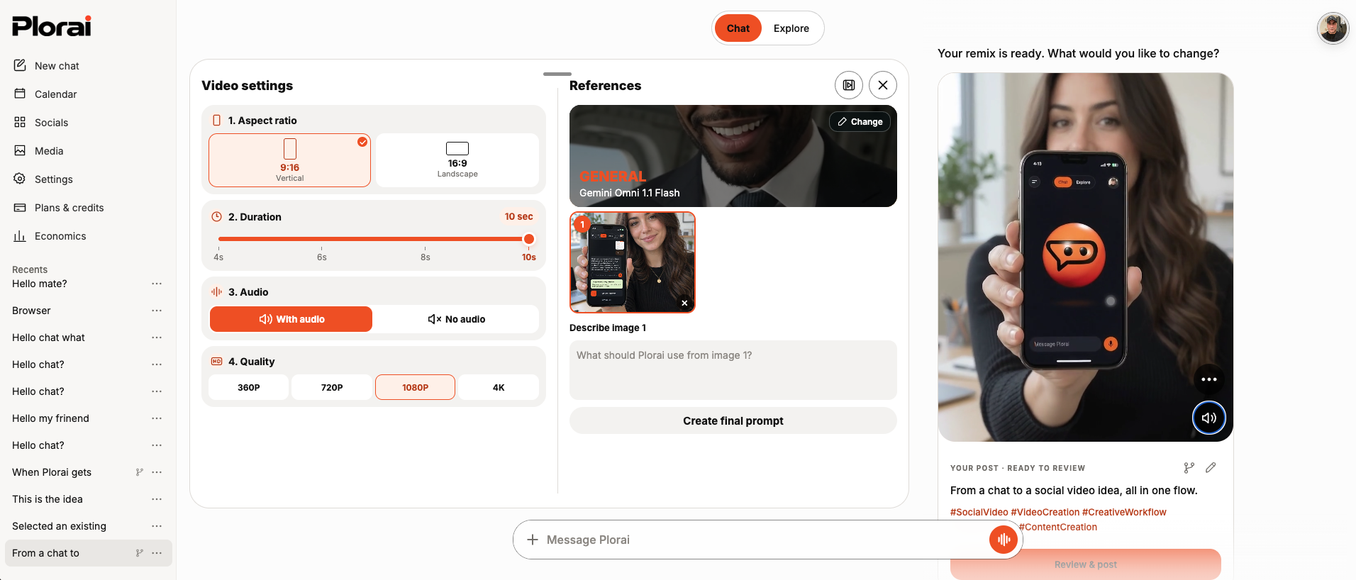The height and width of the screenshot is (580, 1356).
Task: Open the Socials section
Action: click(x=40, y=123)
